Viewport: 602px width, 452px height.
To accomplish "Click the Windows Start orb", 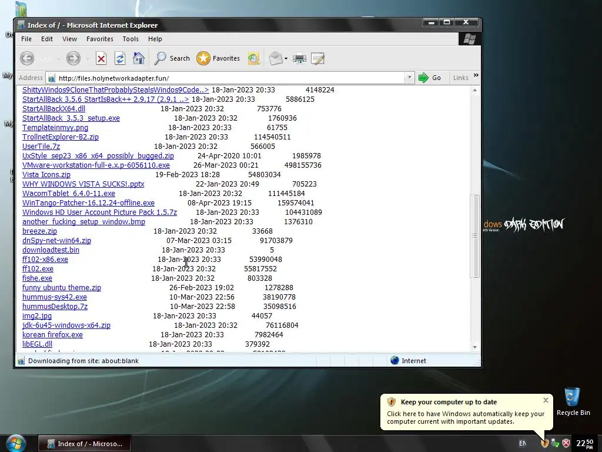I will coord(16,444).
